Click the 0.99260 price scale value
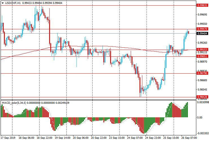Image resolution: width=209 pixels, height=141 pixels. coord(202,43)
